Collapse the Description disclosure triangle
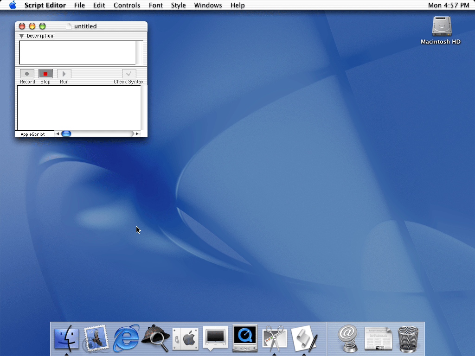The height and width of the screenshot is (356, 475). point(21,36)
